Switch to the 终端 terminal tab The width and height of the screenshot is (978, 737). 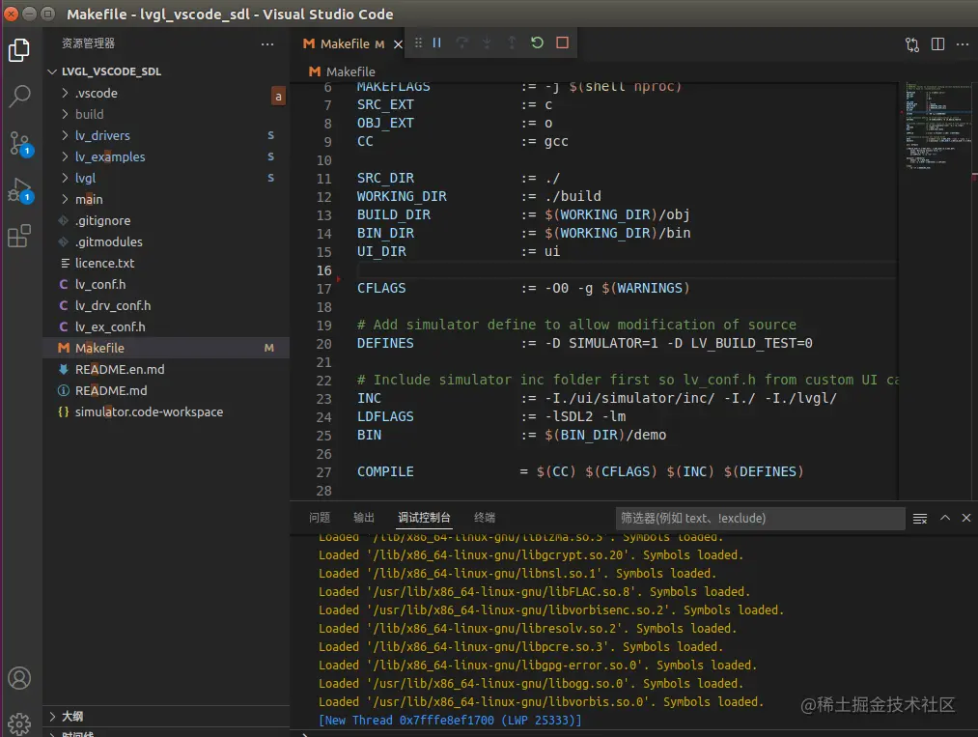[485, 518]
